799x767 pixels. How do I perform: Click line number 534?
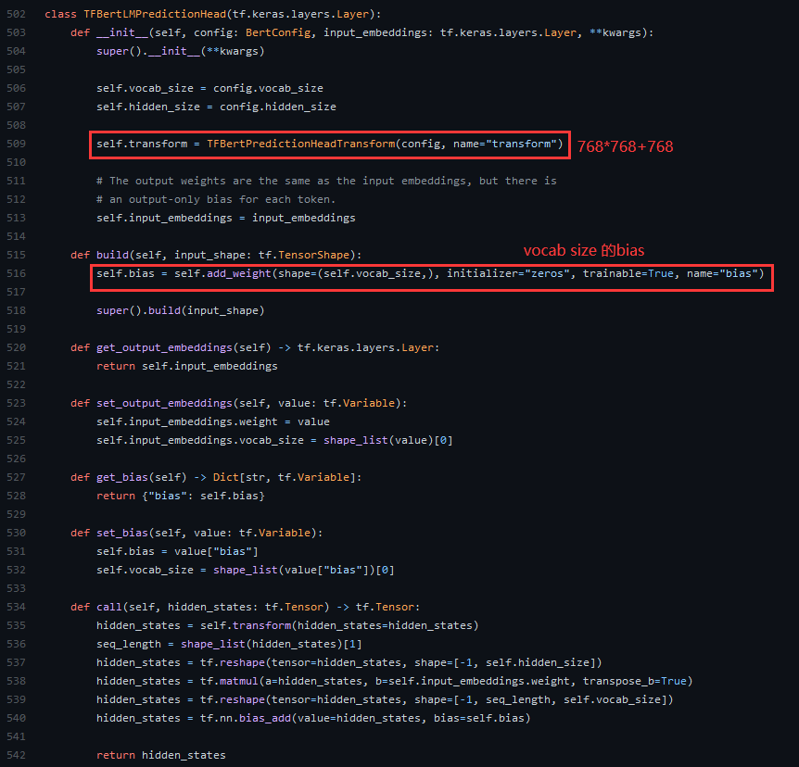point(16,607)
